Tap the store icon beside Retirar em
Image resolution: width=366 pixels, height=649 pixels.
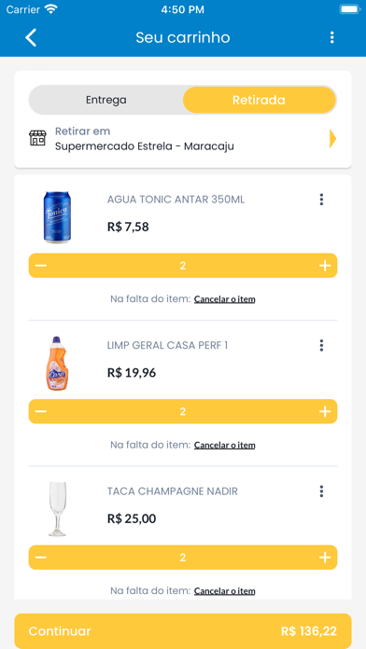pos(37,138)
